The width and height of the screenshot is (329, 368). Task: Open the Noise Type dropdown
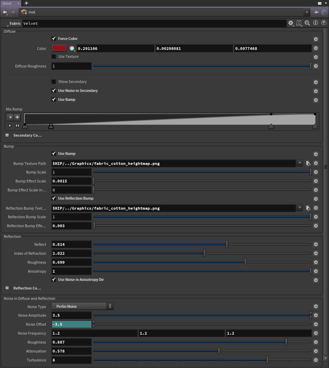(82, 306)
